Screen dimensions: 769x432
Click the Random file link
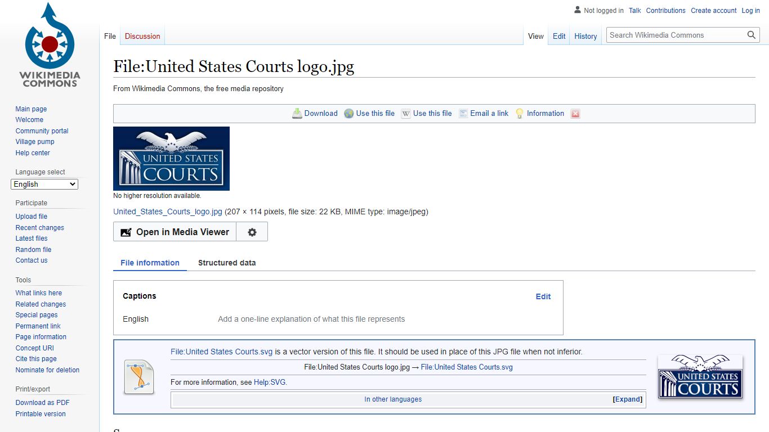click(33, 250)
